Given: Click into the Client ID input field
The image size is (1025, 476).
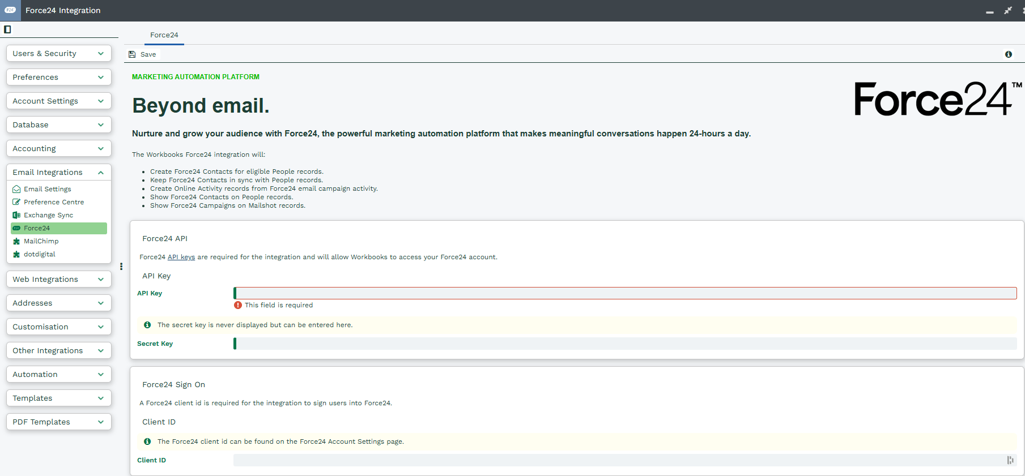Looking at the screenshot, I should coord(625,460).
